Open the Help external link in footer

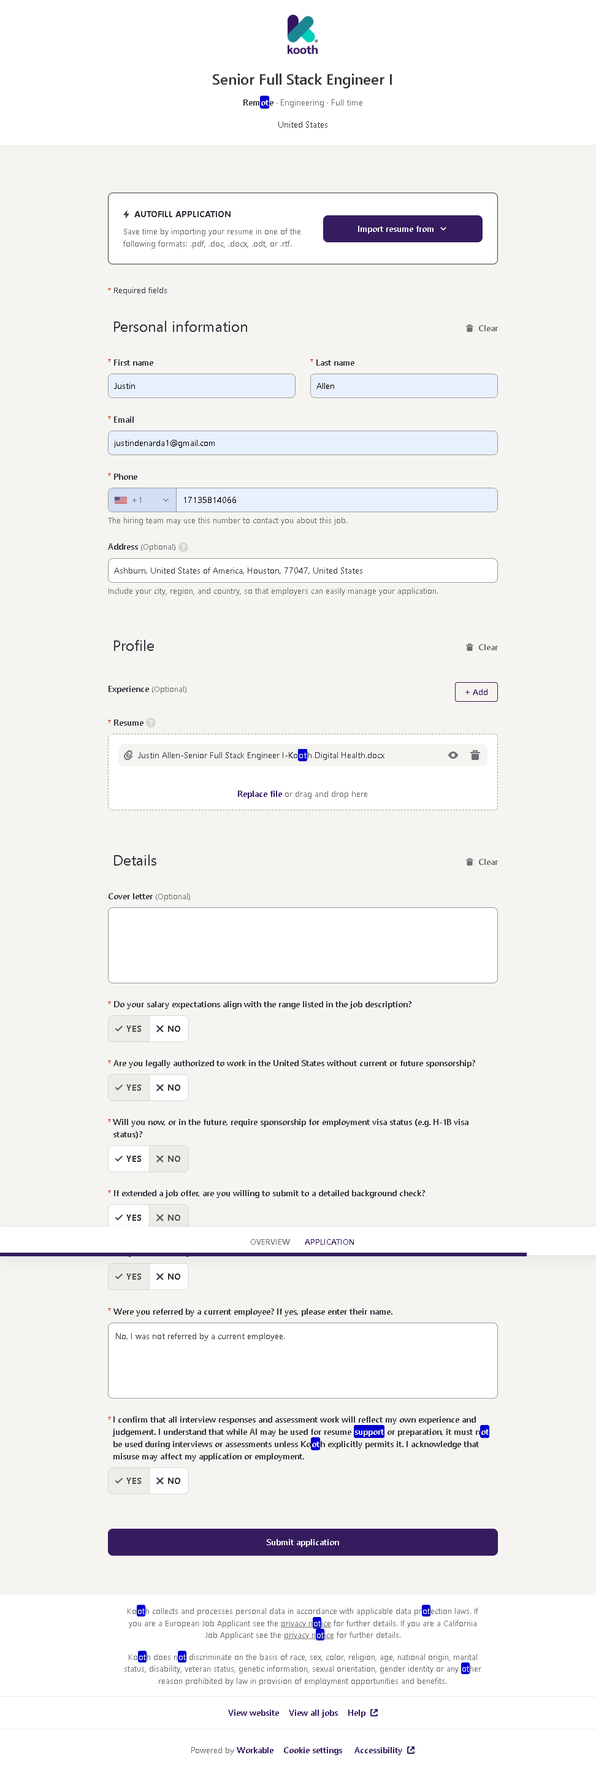pos(362,1713)
